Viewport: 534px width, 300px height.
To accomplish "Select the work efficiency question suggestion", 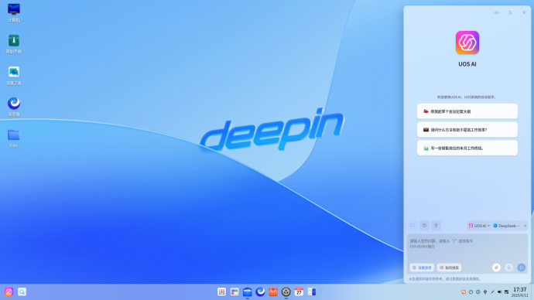I will [x=467, y=130].
